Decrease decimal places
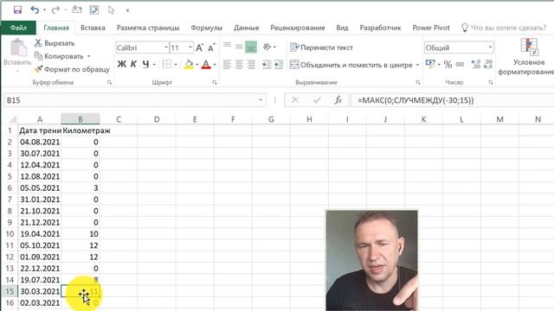Viewport: 554px width, 311px height. (488, 65)
